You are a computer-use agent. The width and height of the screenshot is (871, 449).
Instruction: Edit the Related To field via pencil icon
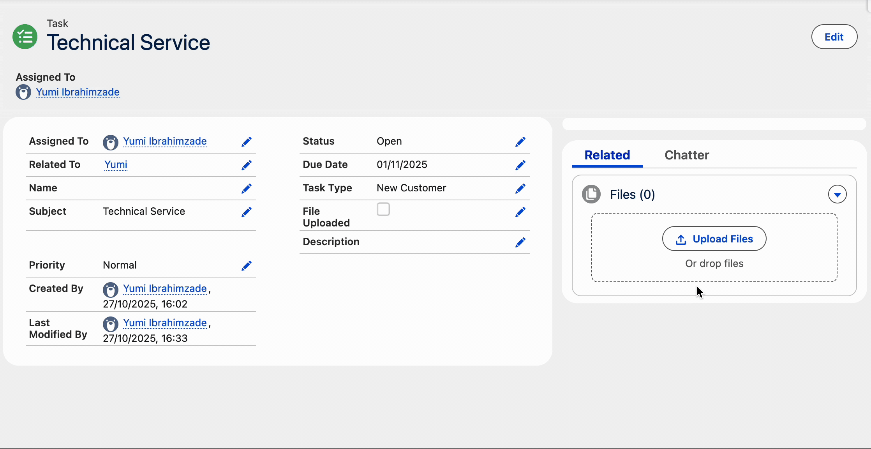(246, 165)
